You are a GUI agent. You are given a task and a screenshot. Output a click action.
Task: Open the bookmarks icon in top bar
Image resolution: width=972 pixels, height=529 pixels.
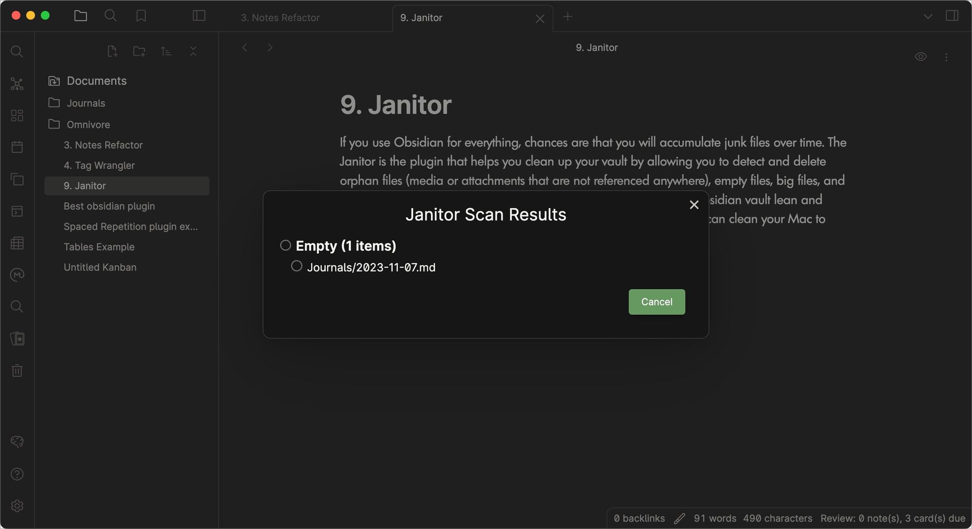141,16
